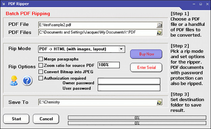The image size is (211, 129).
Task: Click the browse icon for PDF File
Action: (159, 25)
